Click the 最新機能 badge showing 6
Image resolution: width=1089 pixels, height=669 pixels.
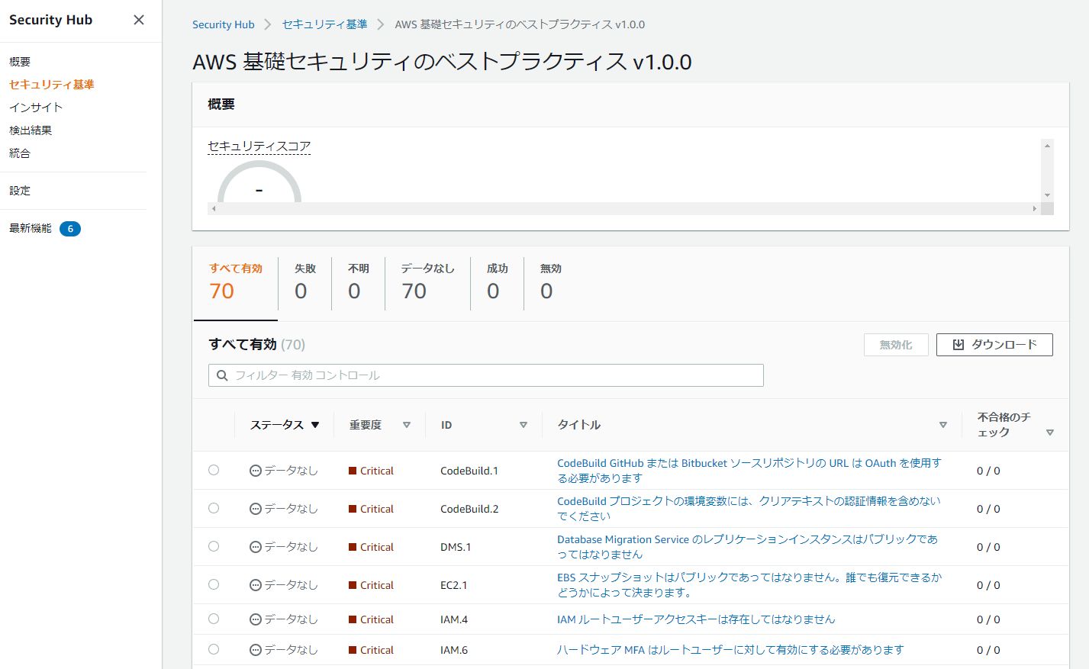pos(70,229)
